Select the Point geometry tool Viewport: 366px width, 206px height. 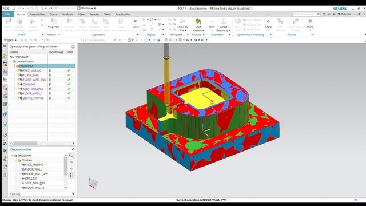(x=212, y=23)
